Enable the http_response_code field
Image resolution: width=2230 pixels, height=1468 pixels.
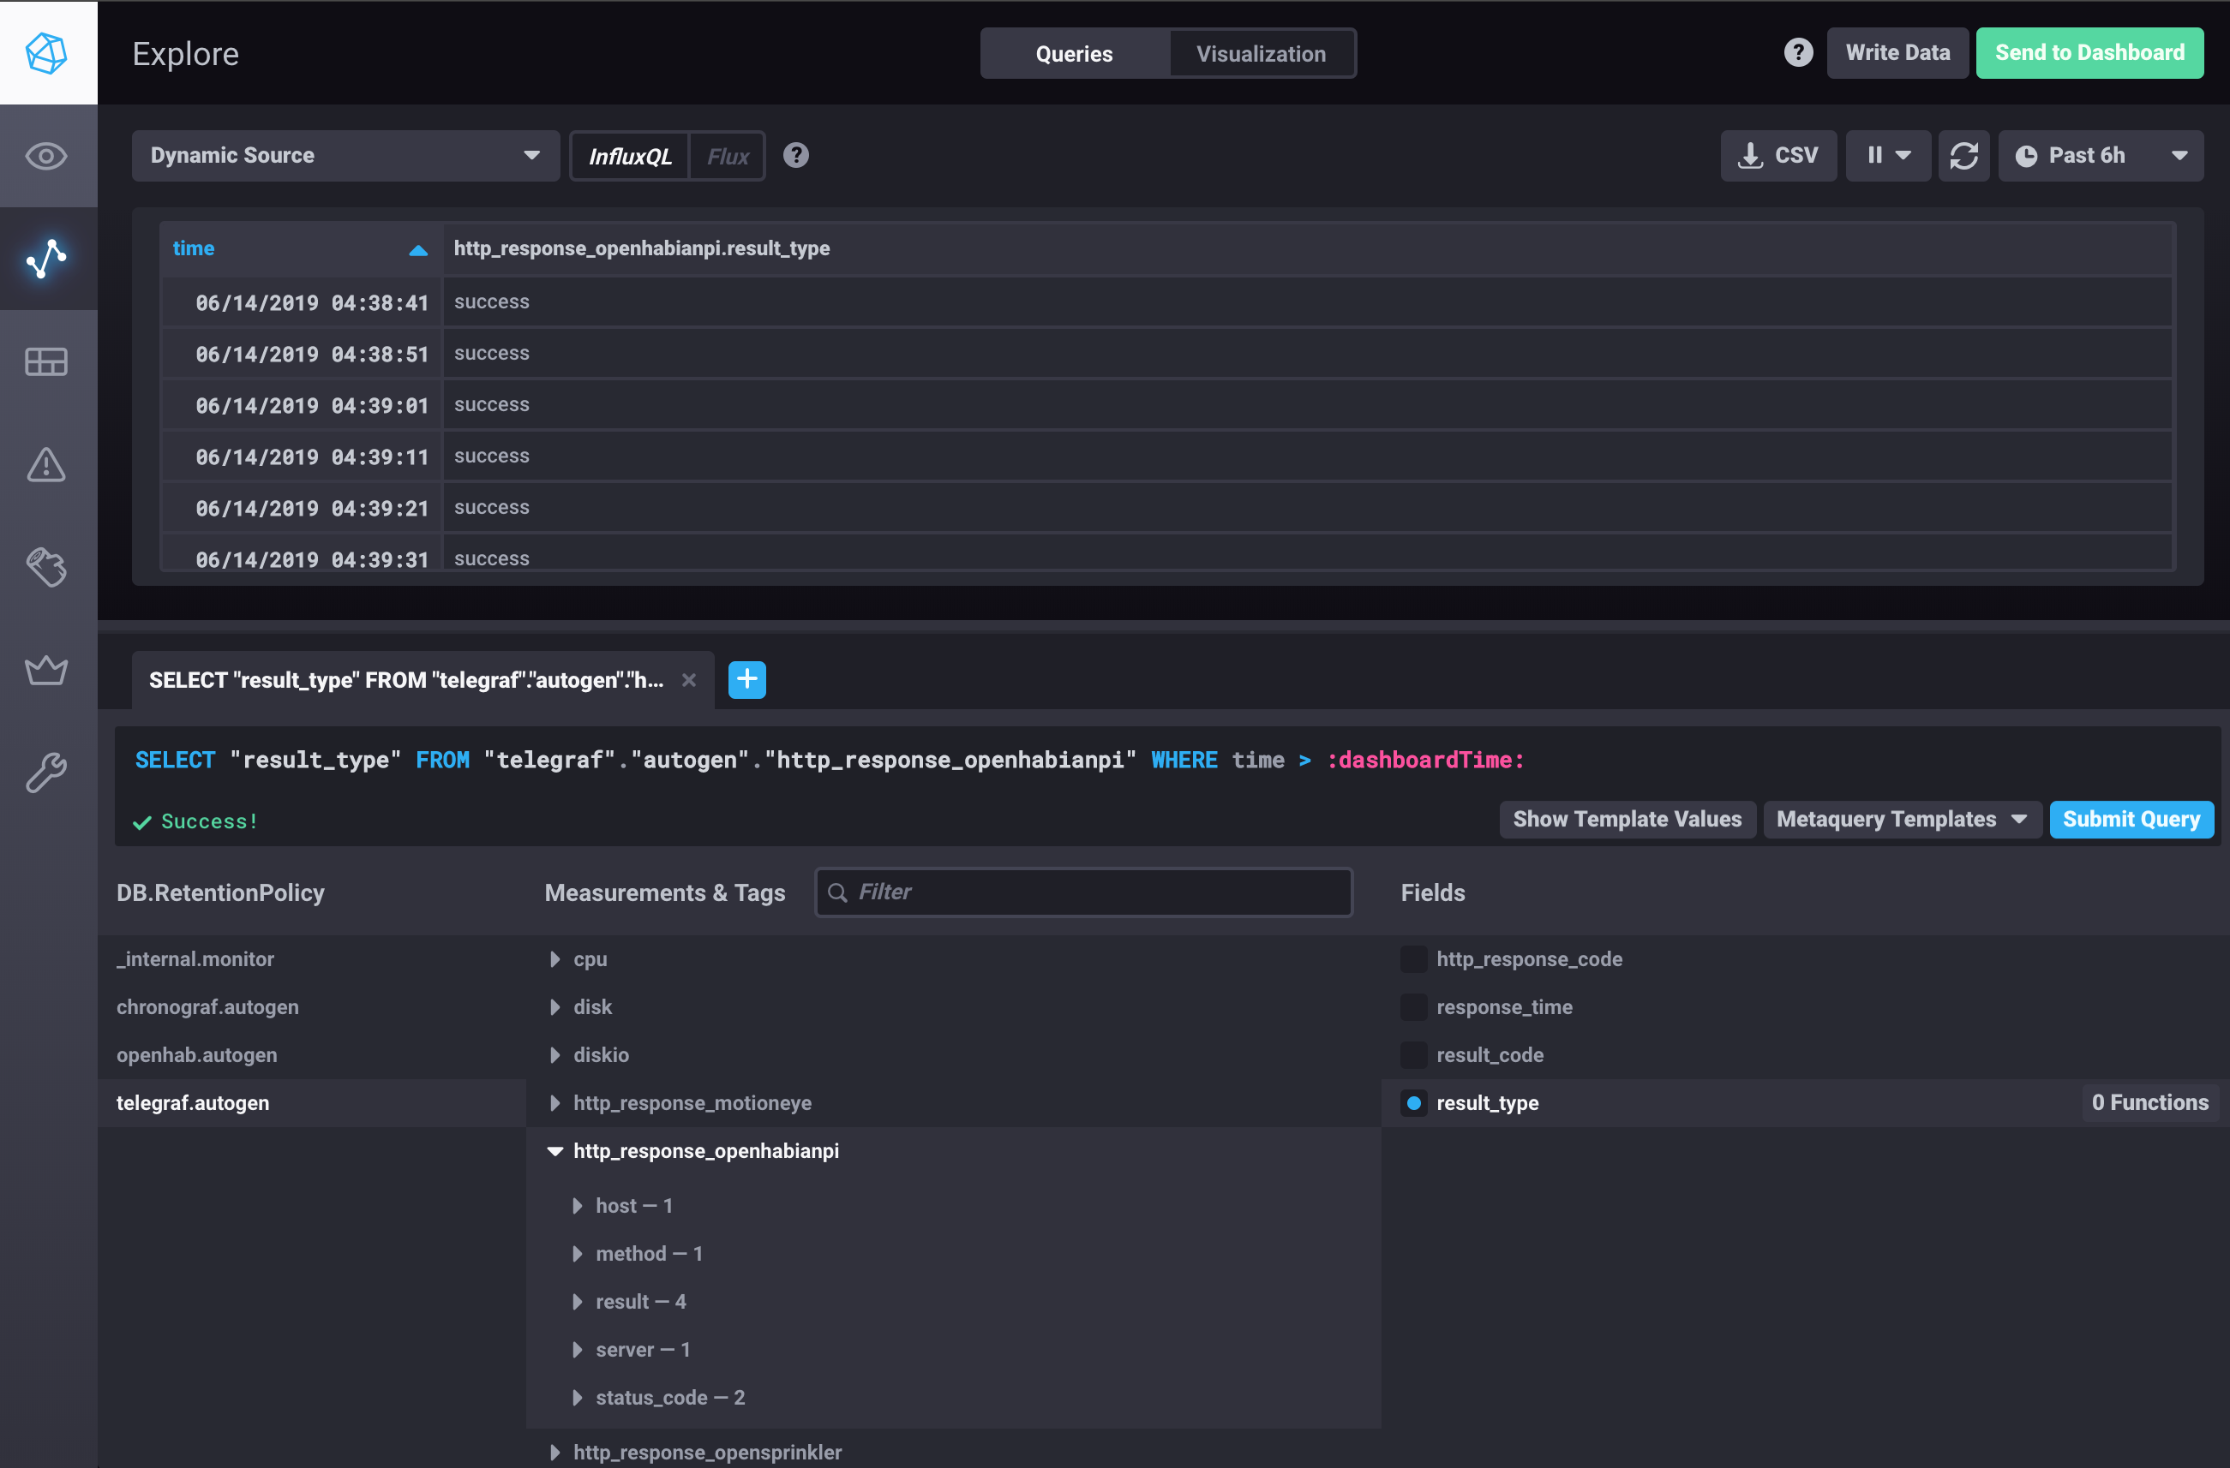coord(1413,958)
